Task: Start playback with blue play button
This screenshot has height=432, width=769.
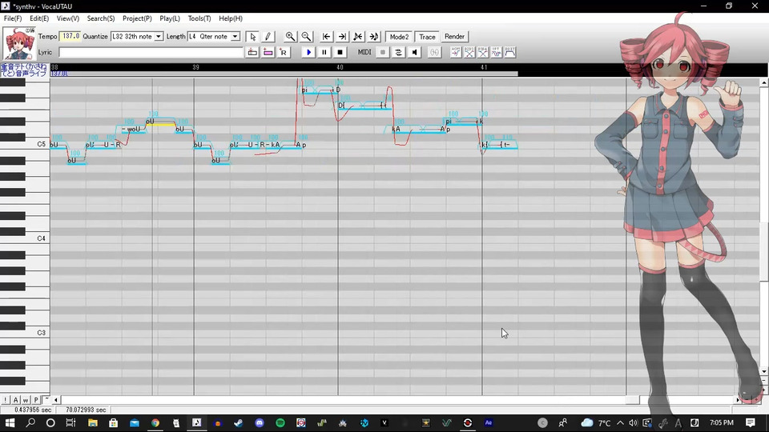Action: pos(308,53)
